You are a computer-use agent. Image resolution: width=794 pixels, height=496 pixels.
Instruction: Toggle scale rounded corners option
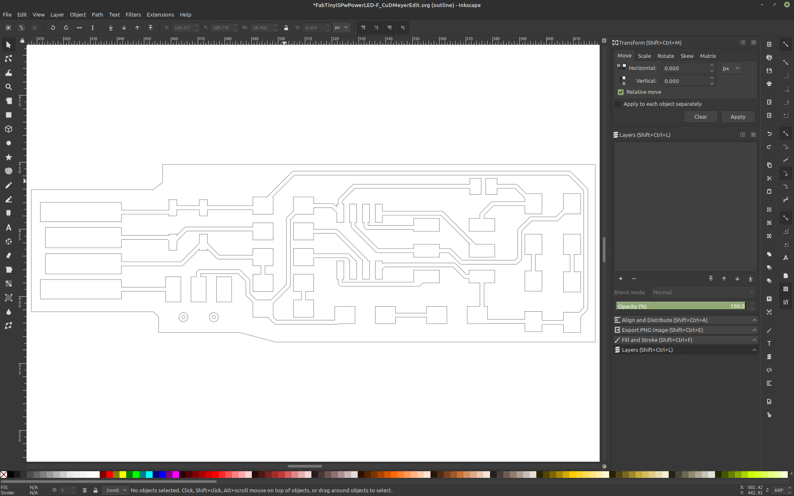tap(376, 28)
